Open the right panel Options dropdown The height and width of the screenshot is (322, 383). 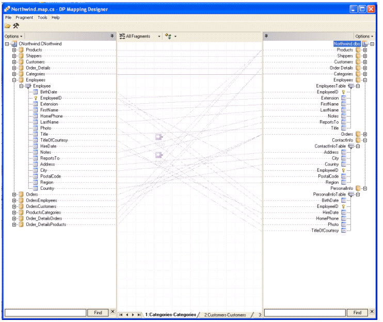364,36
